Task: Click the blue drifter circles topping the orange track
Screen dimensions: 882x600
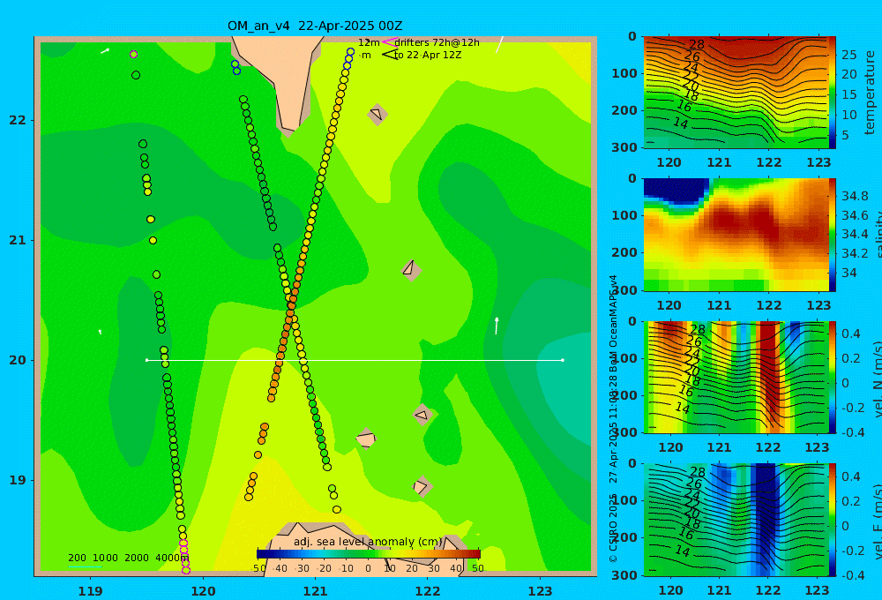Action: pos(348,59)
